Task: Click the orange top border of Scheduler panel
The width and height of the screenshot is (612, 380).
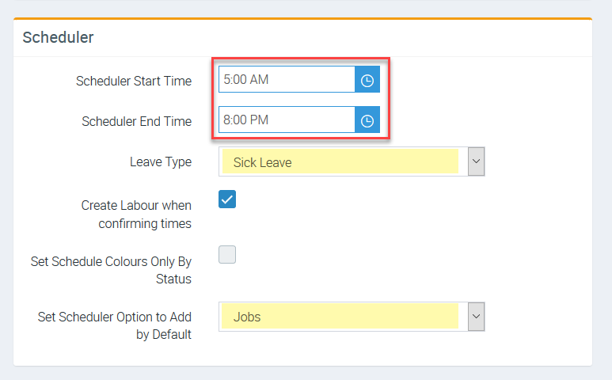Action: tap(303, 18)
